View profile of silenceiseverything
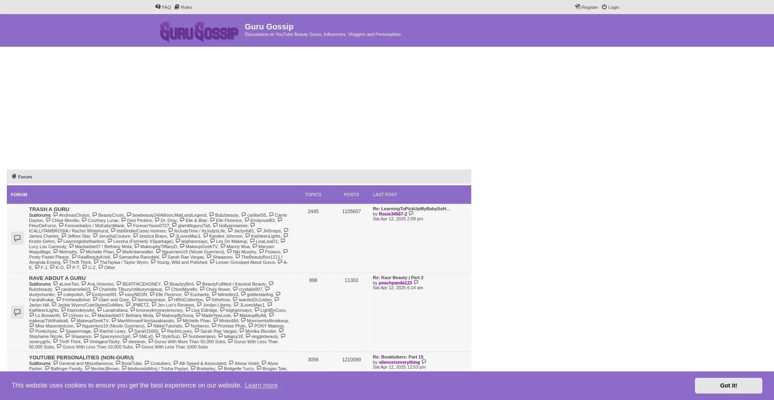Image resolution: width=774 pixels, height=400 pixels. (x=399, y=362)
